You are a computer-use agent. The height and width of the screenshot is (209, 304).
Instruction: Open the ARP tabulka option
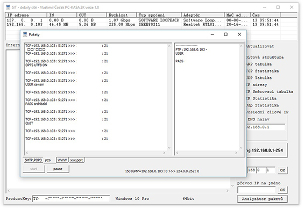[259, 64]
